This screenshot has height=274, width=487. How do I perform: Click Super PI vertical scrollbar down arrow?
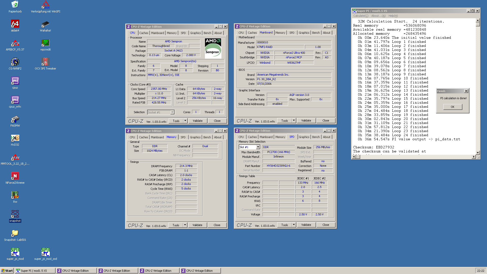pyautogui.click(x=478, y=153)
